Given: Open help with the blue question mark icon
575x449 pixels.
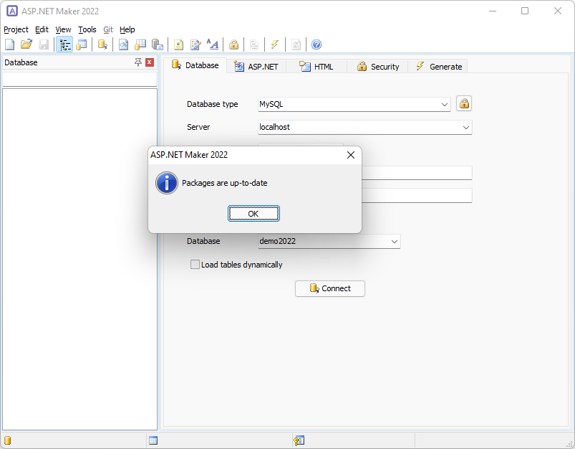Looking at the screenshot, I should click(x=317, y=44).
